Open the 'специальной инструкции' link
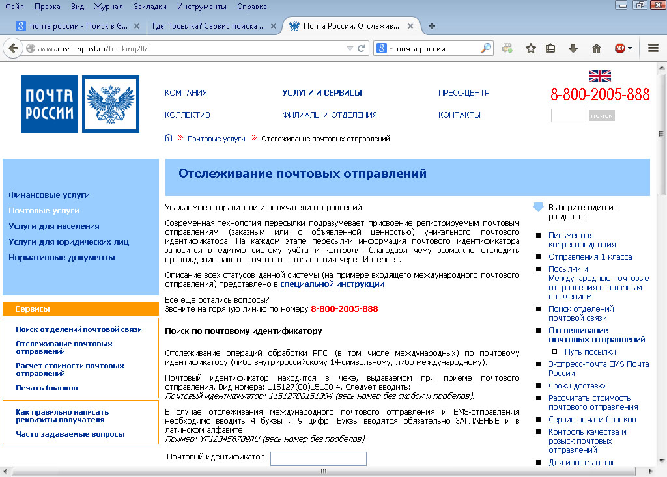The height and width of the screenshot is (477, 667). 332,284
